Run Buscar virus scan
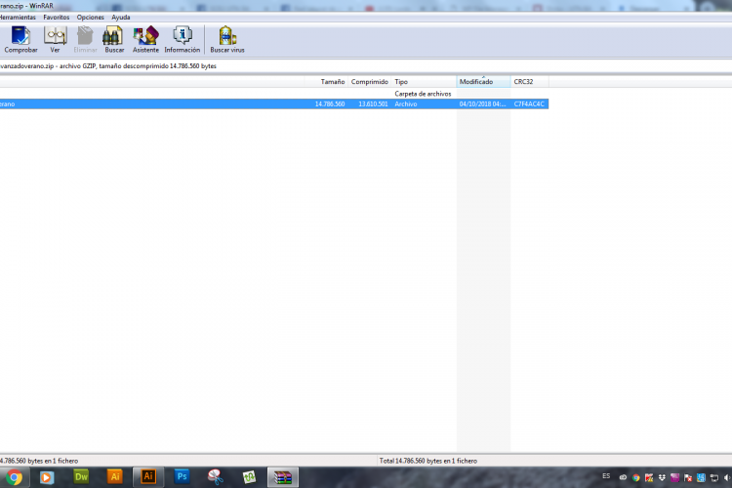This screenshot has width=732, height=488. (x=227, y=39)
